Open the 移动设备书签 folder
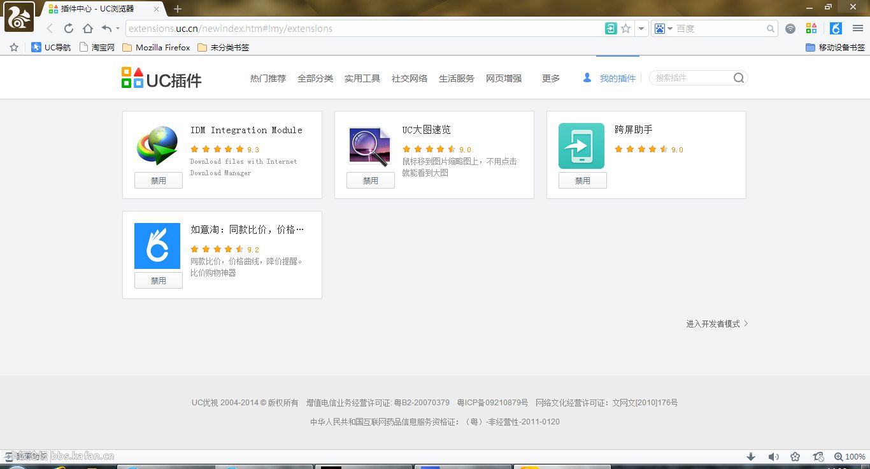 [x=835, y=47]
